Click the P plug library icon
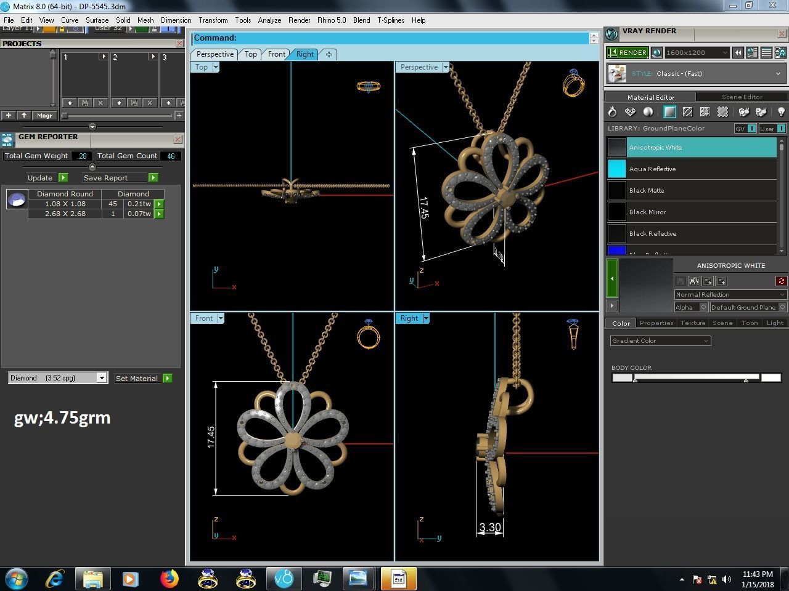The height and width of the screenshot is (591, 789). point(761,112)
